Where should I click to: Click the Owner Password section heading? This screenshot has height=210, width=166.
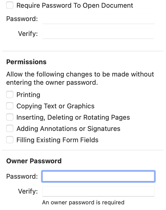(x=34, y=161)
